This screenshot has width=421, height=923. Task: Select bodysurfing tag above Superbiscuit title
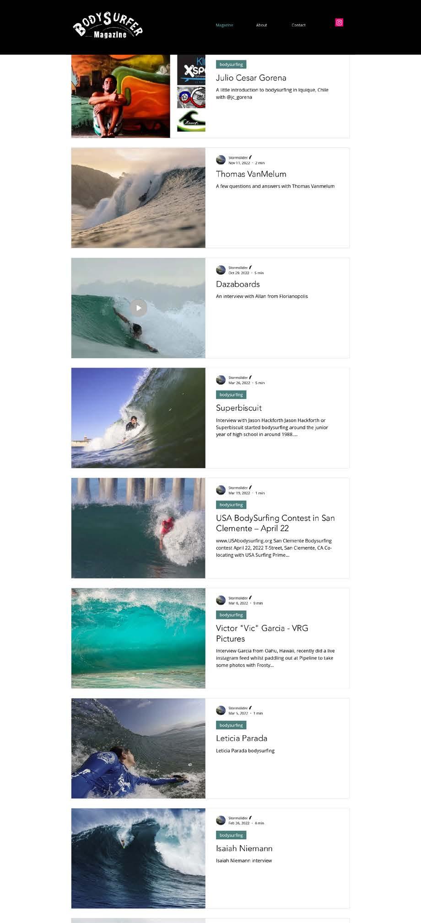point(231,395)
